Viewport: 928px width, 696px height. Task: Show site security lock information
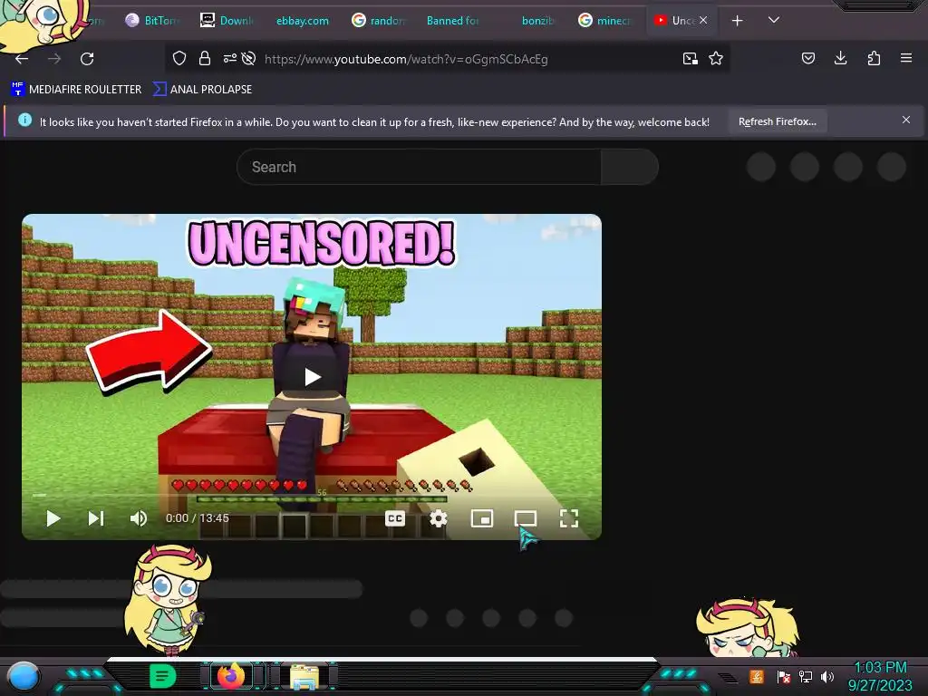(205, 58)
